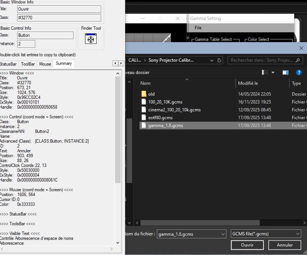307x255 pixels.
Task: Click the view layout icon
Action: [x=265, y=73]
